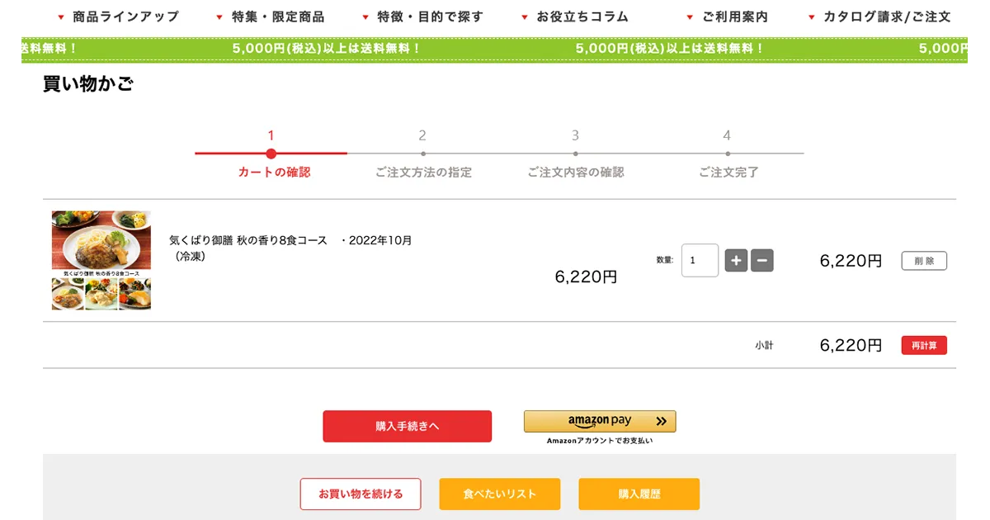Click the red triangle beside ご利用案内
Image resolution: width=990 pixels, height=520 pixels.
pos(690,16)
